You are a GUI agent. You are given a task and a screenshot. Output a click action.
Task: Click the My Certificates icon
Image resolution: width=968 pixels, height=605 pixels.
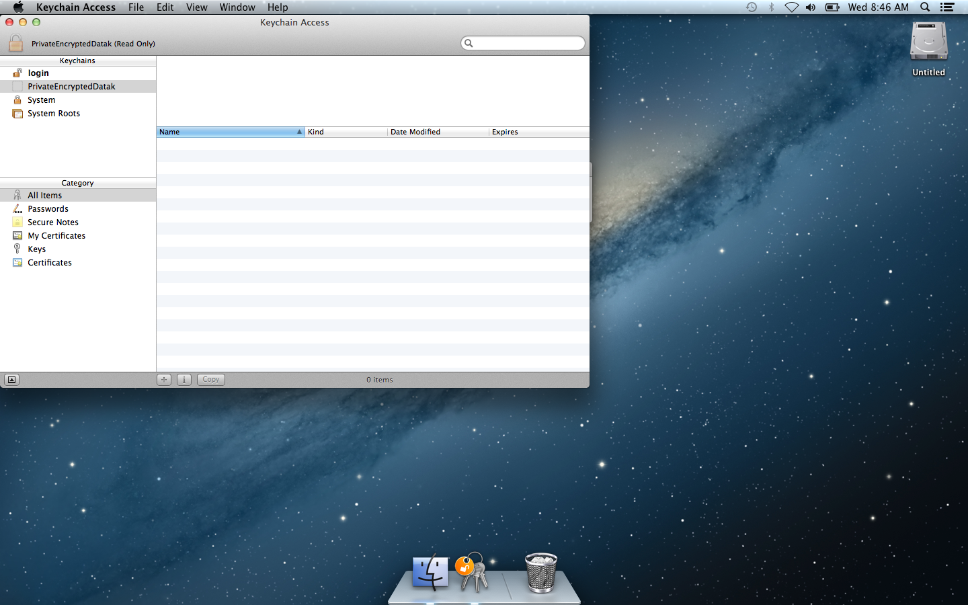click(17, 235)
